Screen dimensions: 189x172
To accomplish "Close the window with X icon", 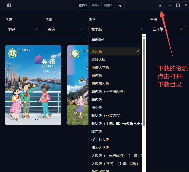I will click(x=186, y=5).
